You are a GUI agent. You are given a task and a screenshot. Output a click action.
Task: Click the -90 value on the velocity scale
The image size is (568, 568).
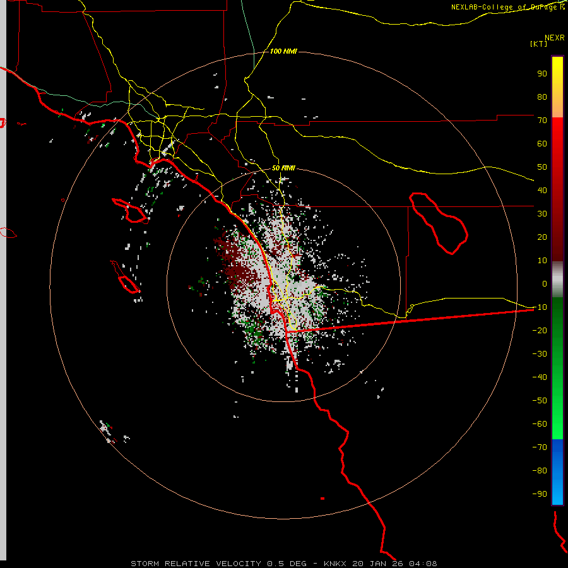click(x=540, y=494)
